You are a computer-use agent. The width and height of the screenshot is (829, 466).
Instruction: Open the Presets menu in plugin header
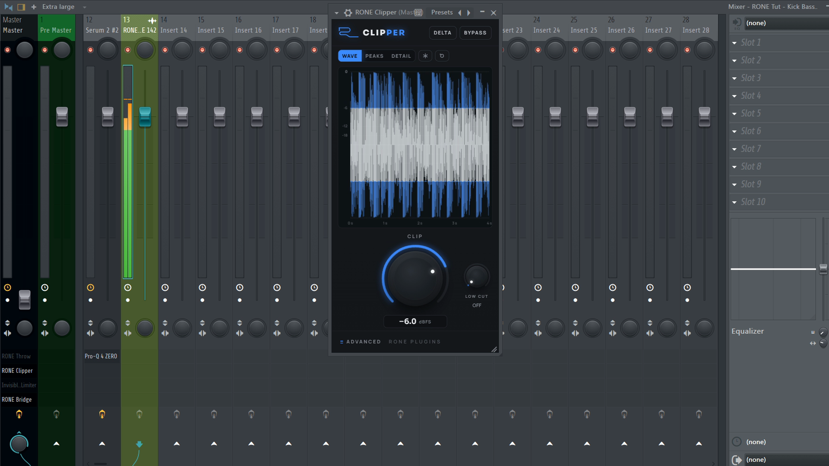[442, 13]
